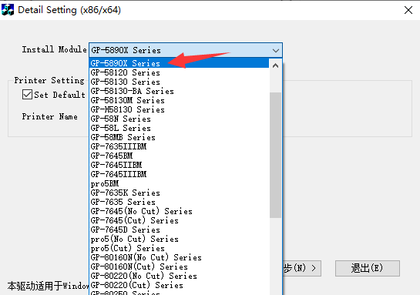
Task: Toggle the Set Default checkbox
Action: coord(27,95)
